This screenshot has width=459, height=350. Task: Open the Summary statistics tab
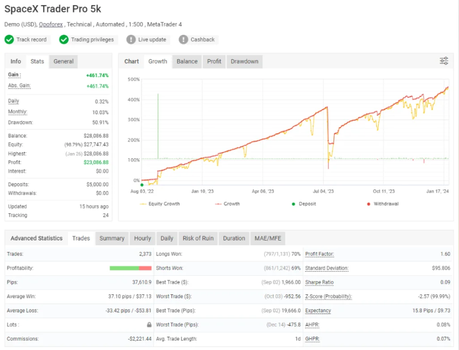112,238
